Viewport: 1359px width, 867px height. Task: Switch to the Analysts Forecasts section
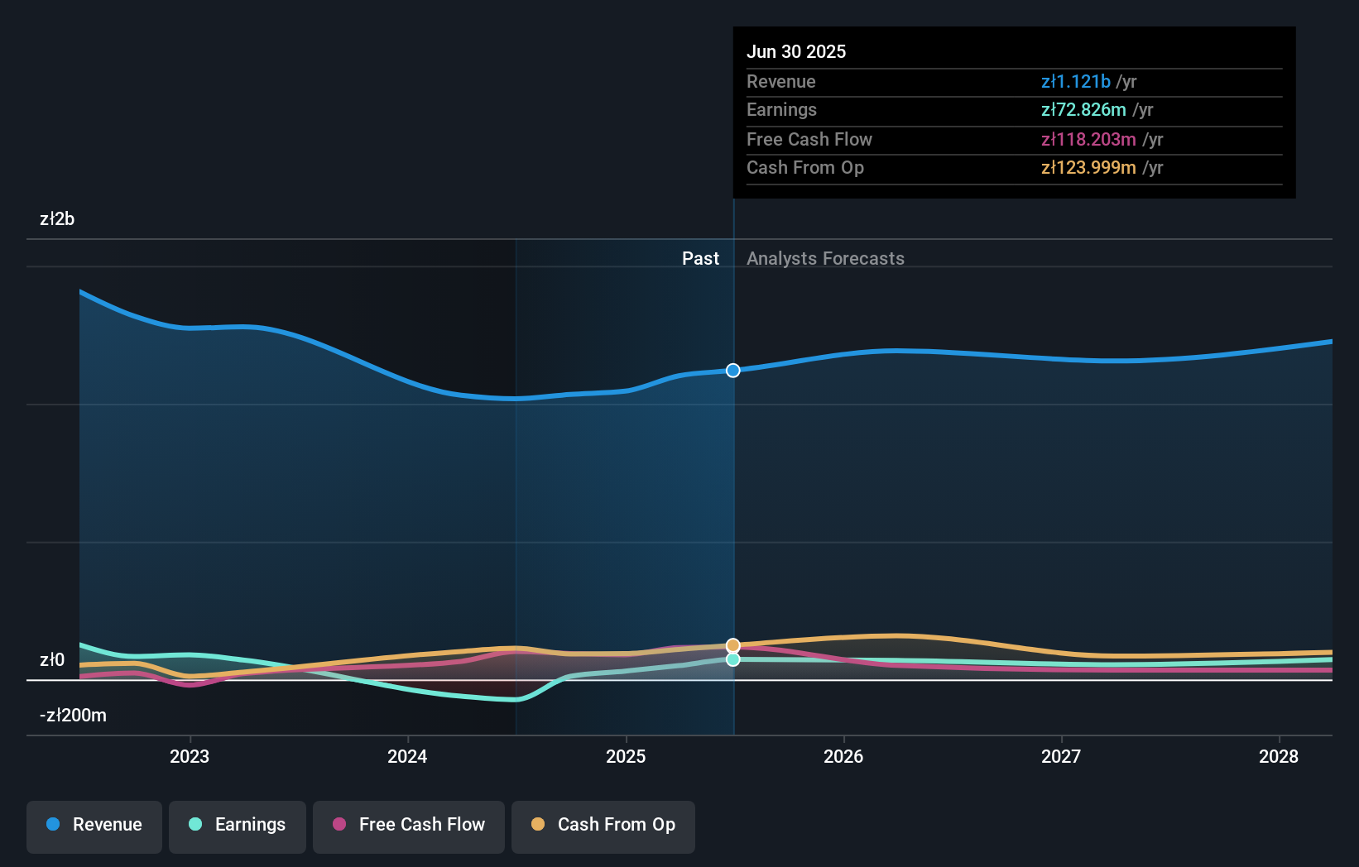tap(825, 258)
